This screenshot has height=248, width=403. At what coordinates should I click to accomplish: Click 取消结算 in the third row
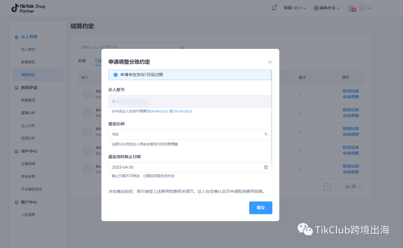[x=350, y=128]
